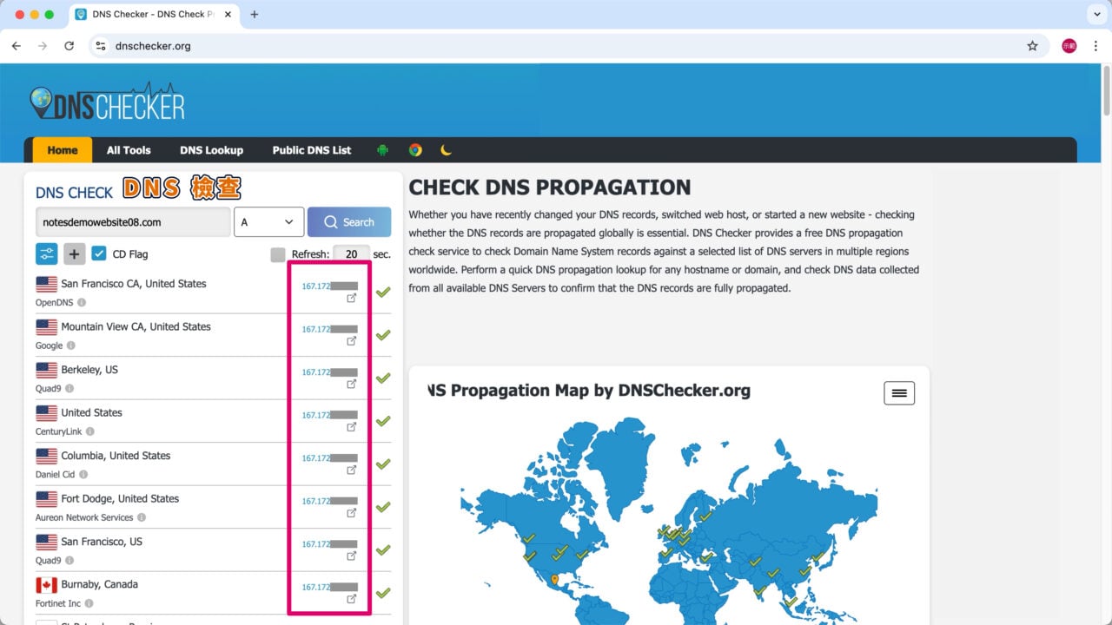Image resolution: width=1112 pixels, height=625 pixels.
Task: Click the Android app icon in the navbar
Action: [382, 149]
